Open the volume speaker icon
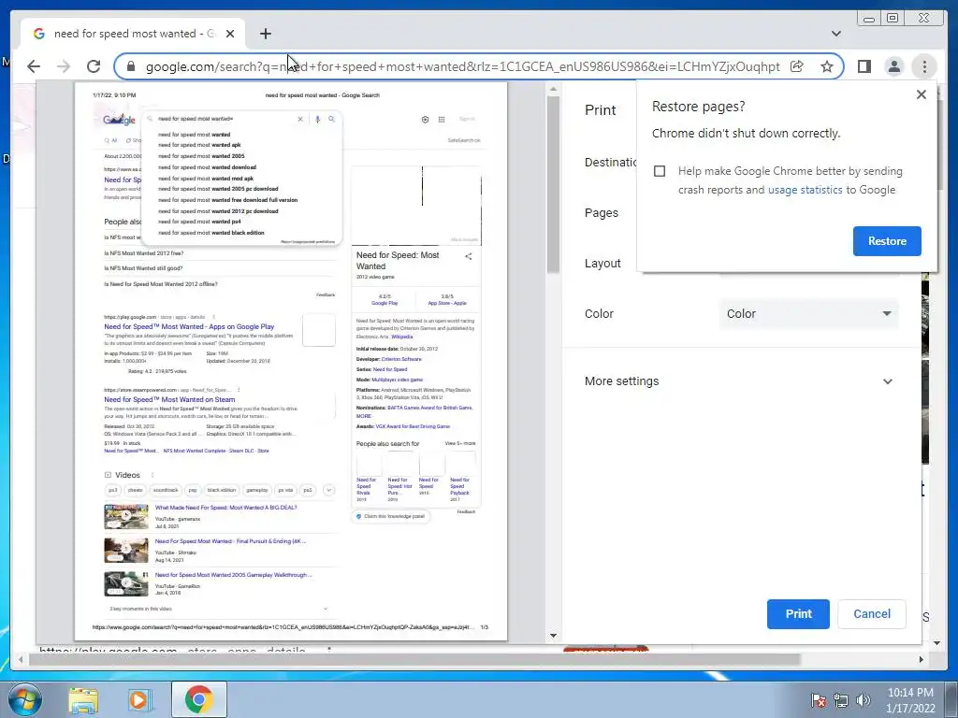 (x=864, y=700)
